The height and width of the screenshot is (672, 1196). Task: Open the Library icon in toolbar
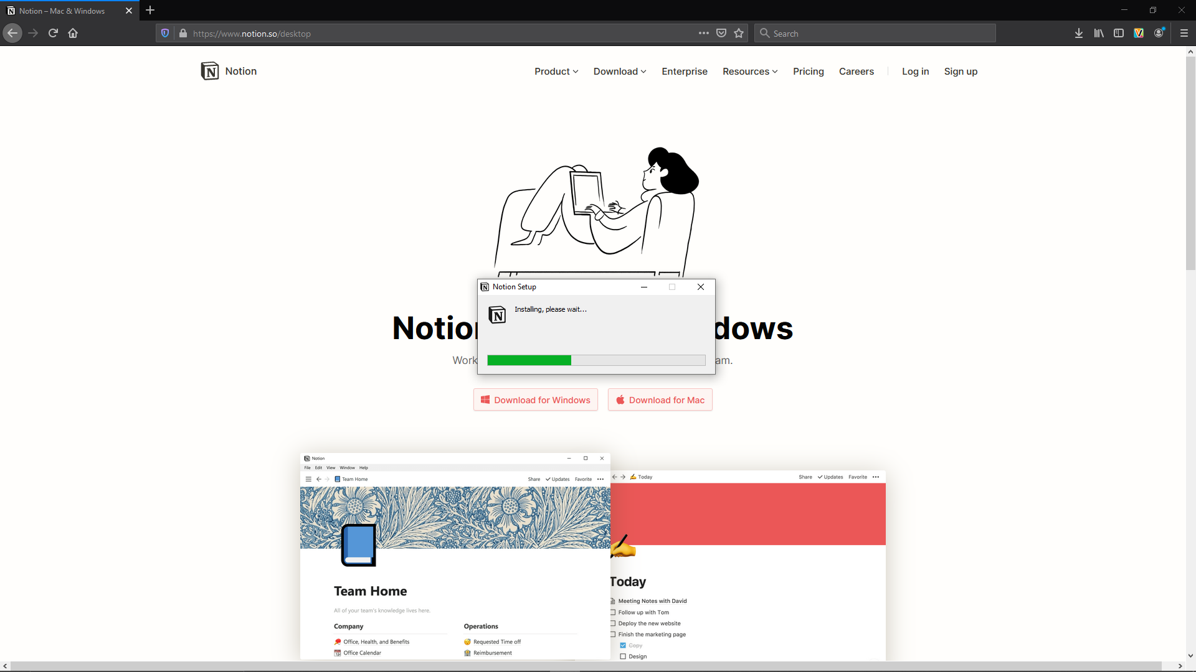tap(1099, 33)
